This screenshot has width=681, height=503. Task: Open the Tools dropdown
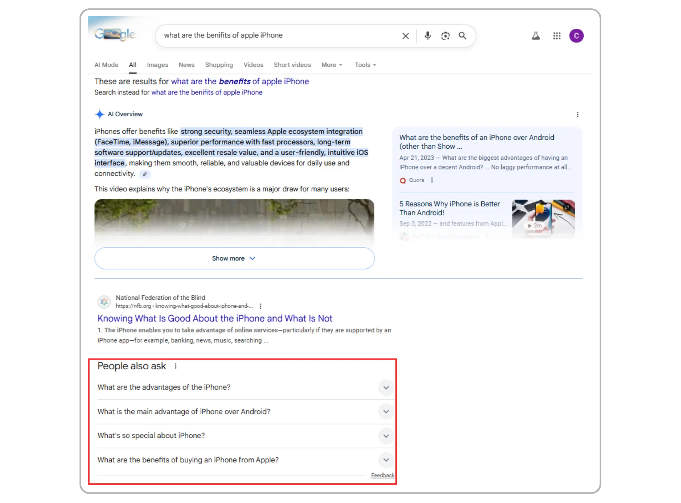[365, 65]
